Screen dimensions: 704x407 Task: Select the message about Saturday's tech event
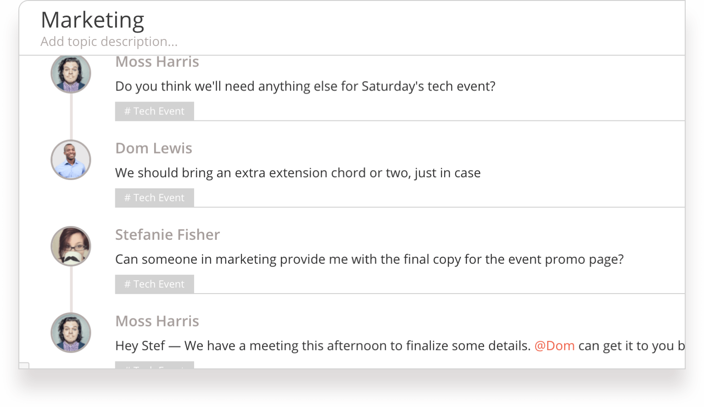(x=305, y=86)
